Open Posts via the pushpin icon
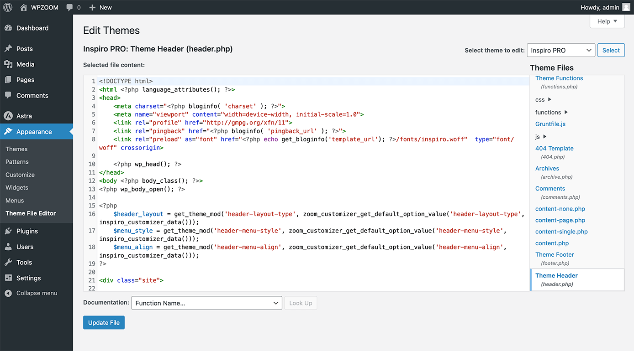634x351 pixels. 8,48
